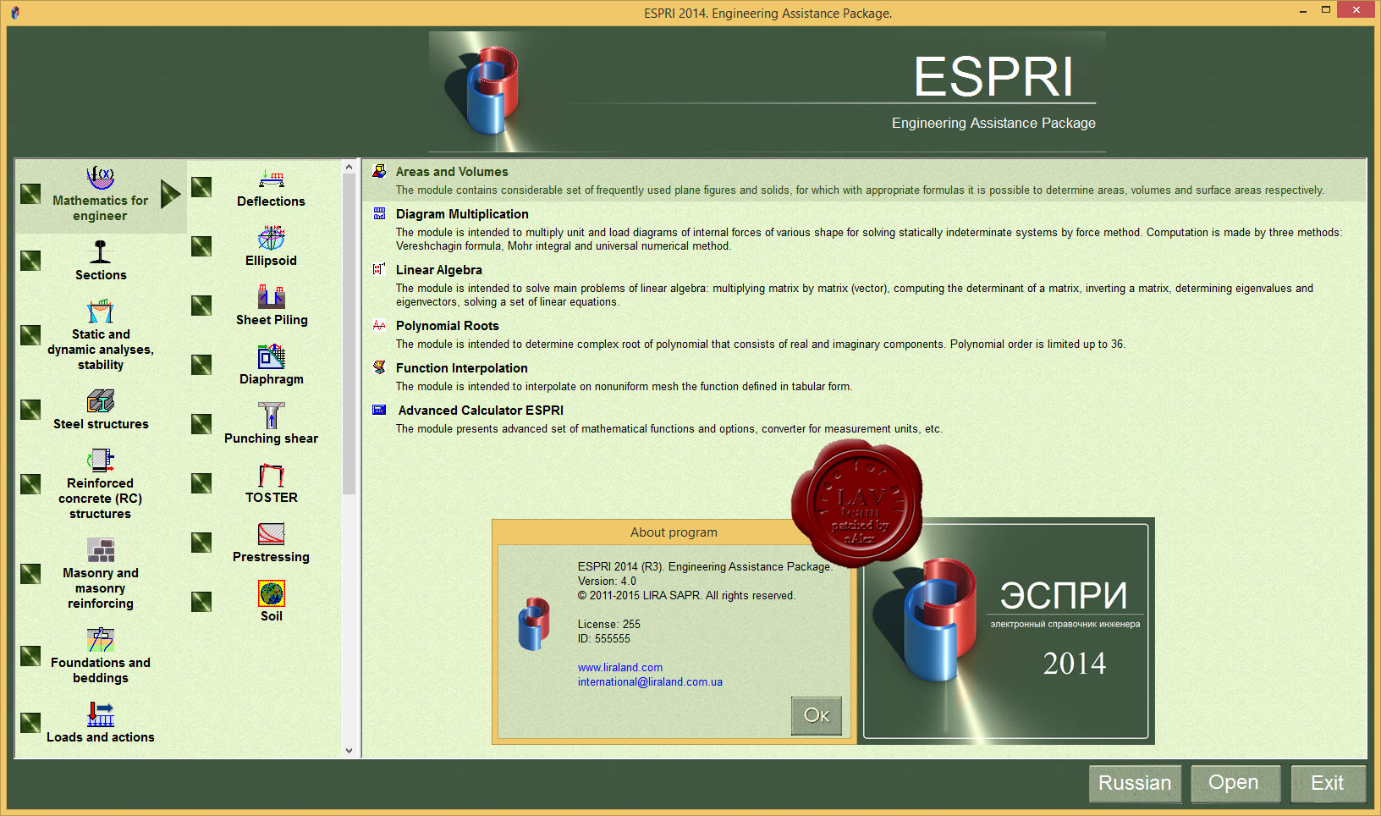
Task: Toggle the green square beside Deflections
Action: (x=201, y=187)
